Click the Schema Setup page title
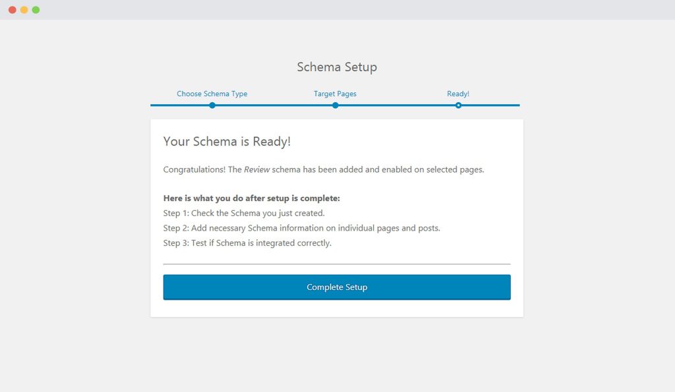This screenshot has height=392, width=675. pos(337,67)
